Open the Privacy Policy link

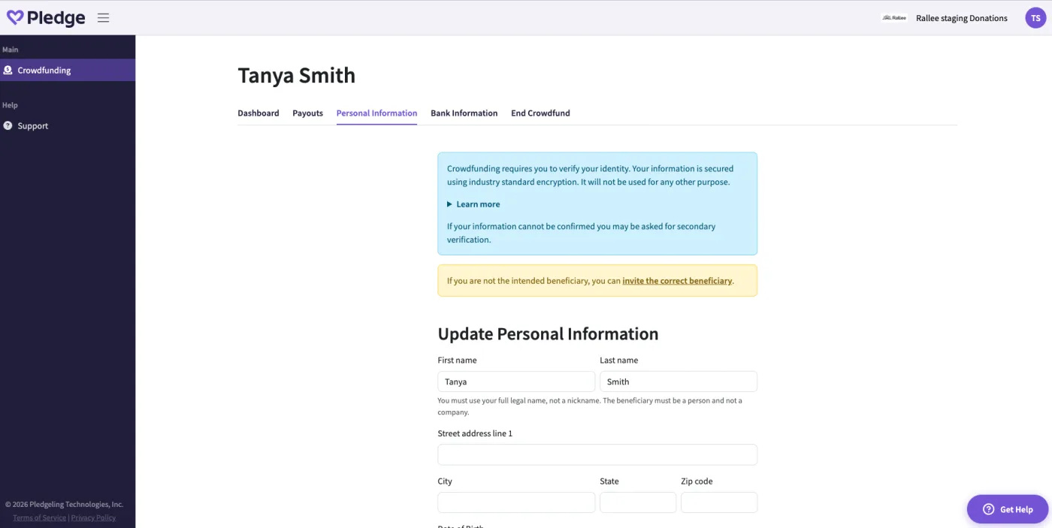[x=93, y=517]
